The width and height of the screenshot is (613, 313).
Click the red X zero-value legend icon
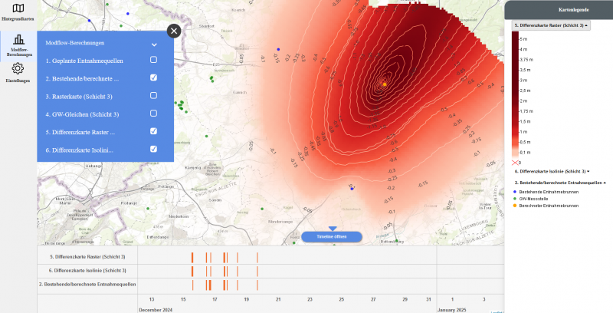(x=515, y=163)
